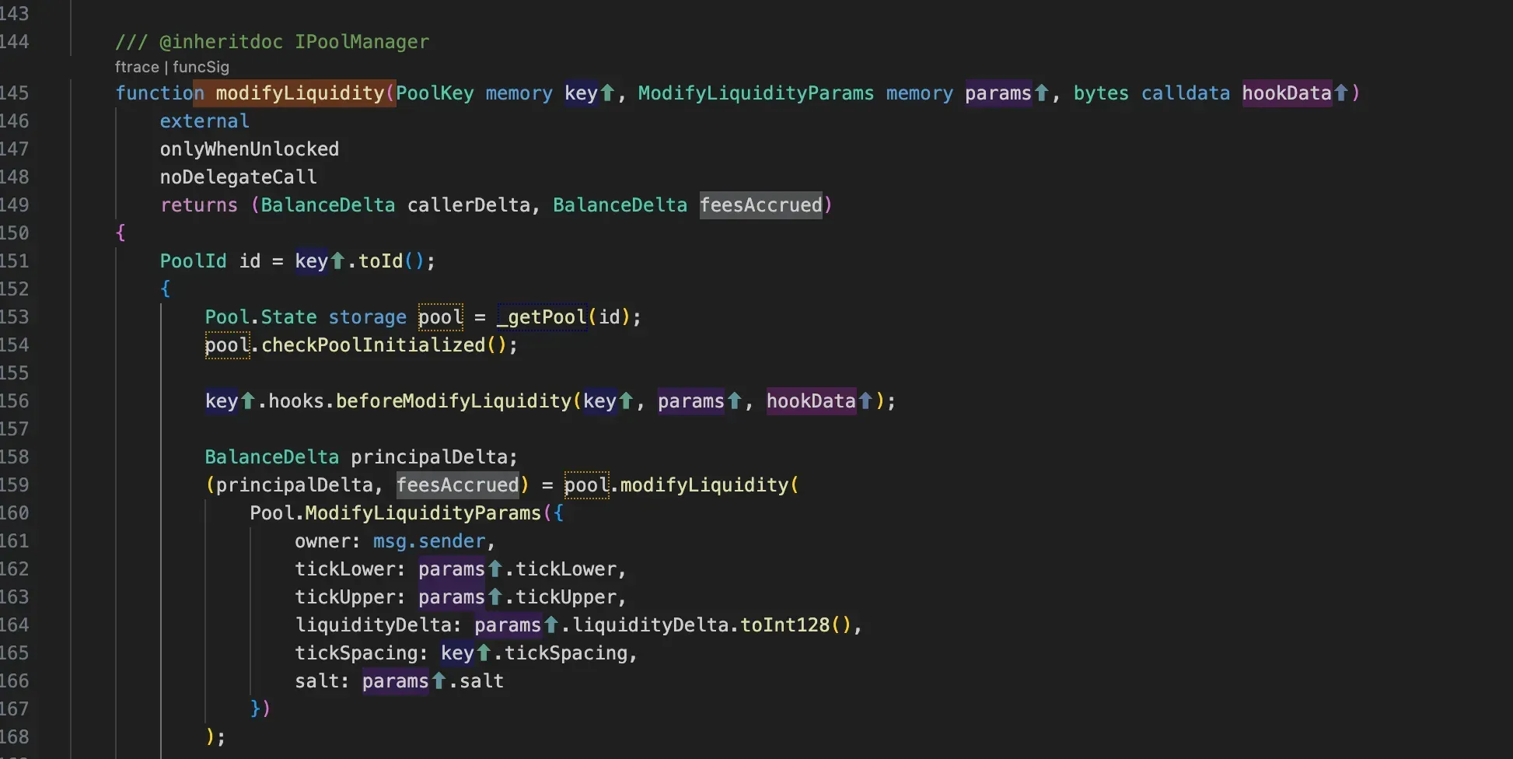Click arrow icon before .liquidityDelta.toInt128()
Image resolution: width=1513 pixels, height=759 pixels.
click(550, 625)
